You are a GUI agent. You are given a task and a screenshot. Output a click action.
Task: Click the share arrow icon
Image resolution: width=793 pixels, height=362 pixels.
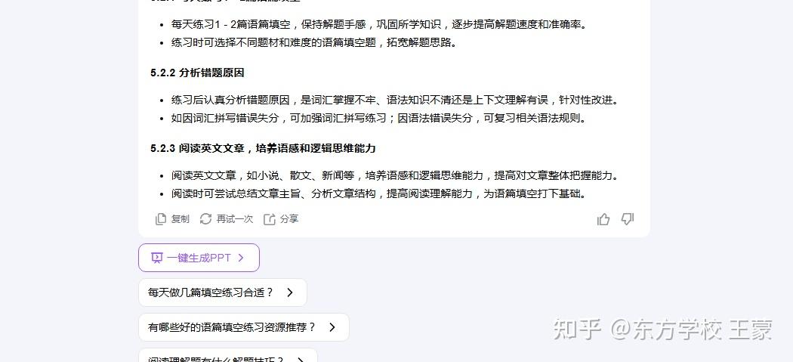tap(269, 218)
